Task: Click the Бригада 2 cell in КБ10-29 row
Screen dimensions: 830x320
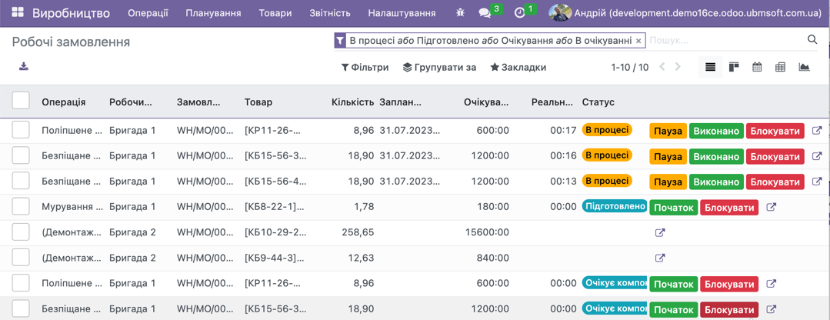Action: pyautogui.click(x=132, y=232)
